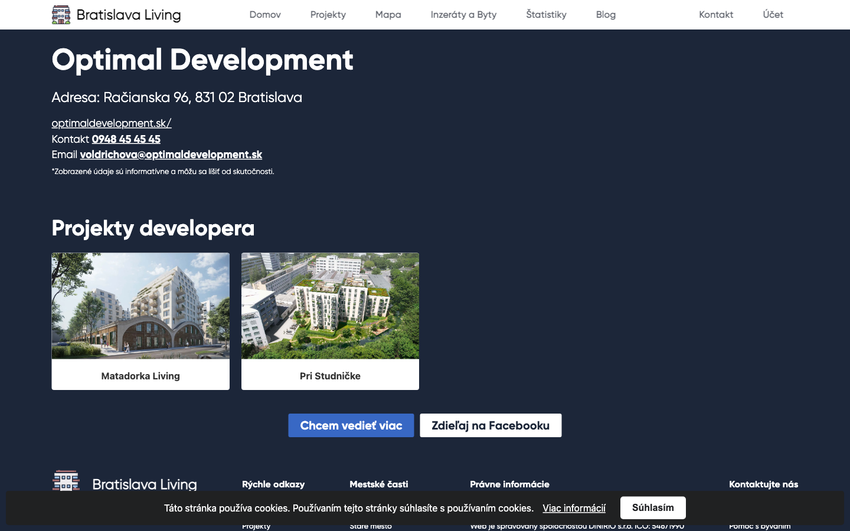Viewport: 850px width, 531px height.
Task: Open the optimaldevelopment.sk/ website link
Action: [x=112, y=123]
